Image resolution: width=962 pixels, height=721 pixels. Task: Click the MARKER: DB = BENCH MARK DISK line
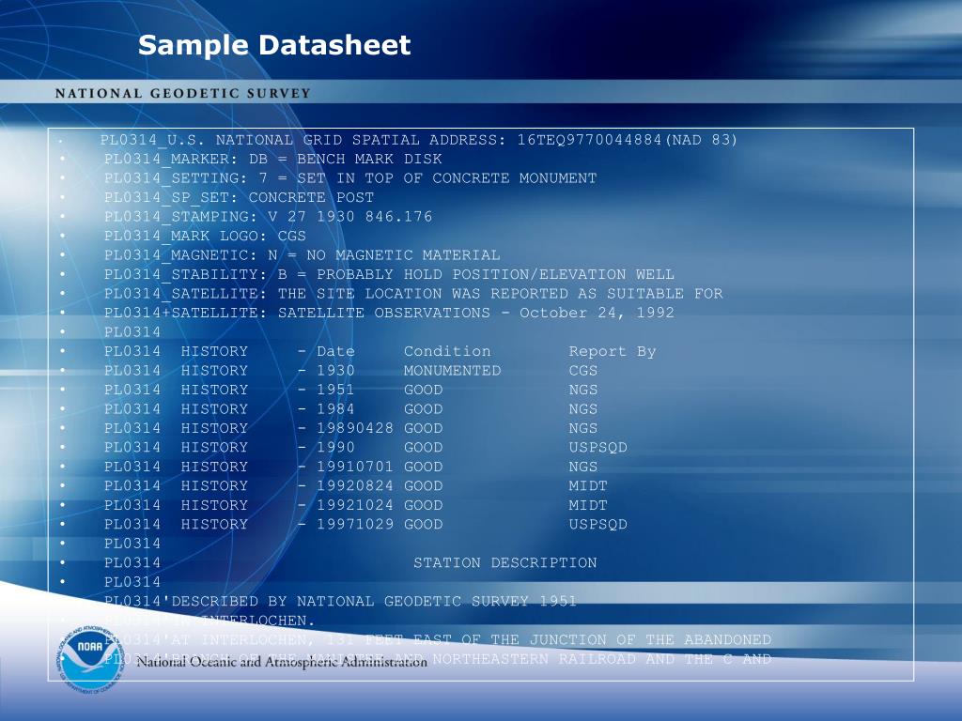point(273,159)
